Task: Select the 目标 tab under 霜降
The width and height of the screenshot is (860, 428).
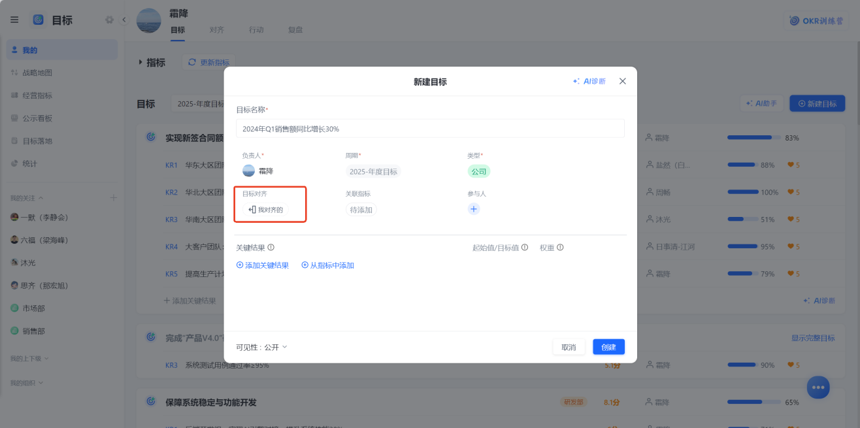Action: point(178,30)
